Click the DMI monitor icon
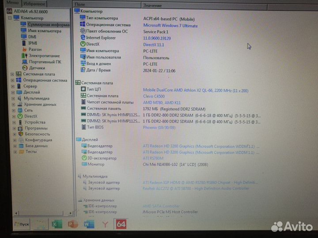Viewport: 318px width, 238px height. tap(24, 37)
